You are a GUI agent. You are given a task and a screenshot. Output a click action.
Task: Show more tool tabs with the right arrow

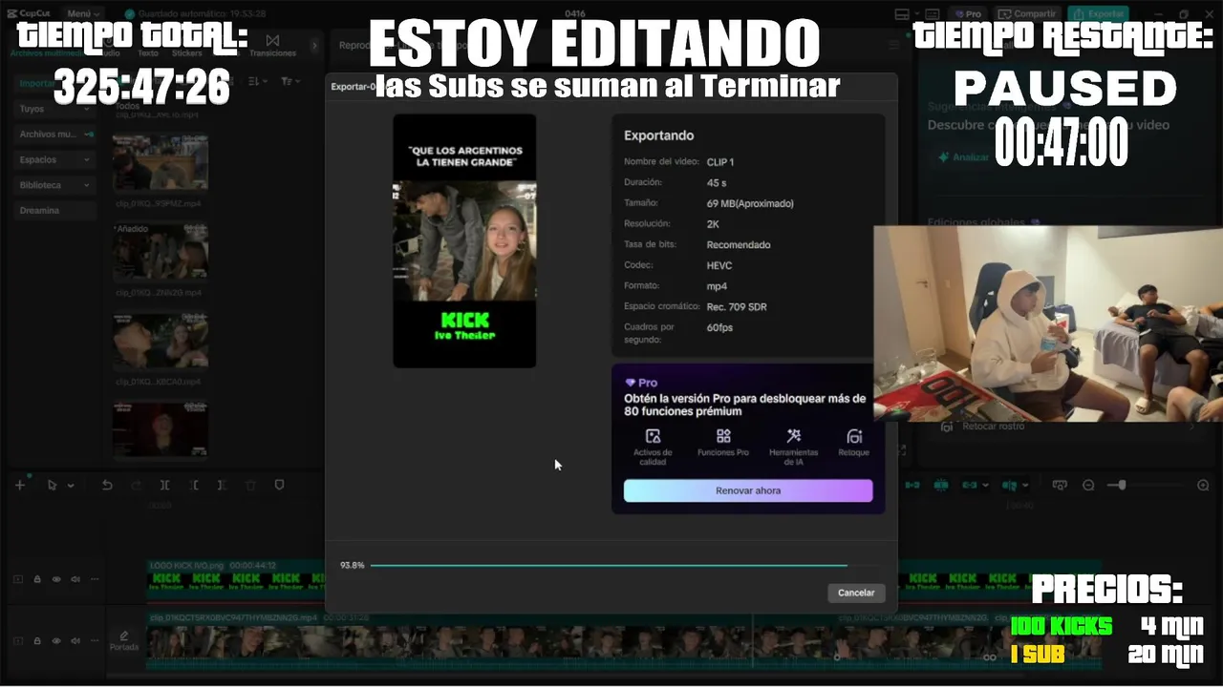(315, 45)
